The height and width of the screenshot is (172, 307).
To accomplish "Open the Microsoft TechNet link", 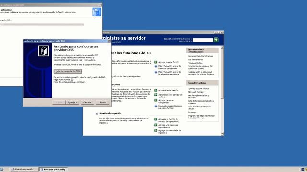I will coord(196,92).
